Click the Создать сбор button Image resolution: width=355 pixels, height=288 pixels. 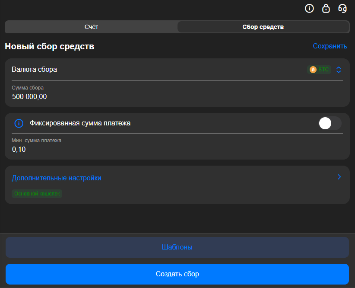[177, 274]
